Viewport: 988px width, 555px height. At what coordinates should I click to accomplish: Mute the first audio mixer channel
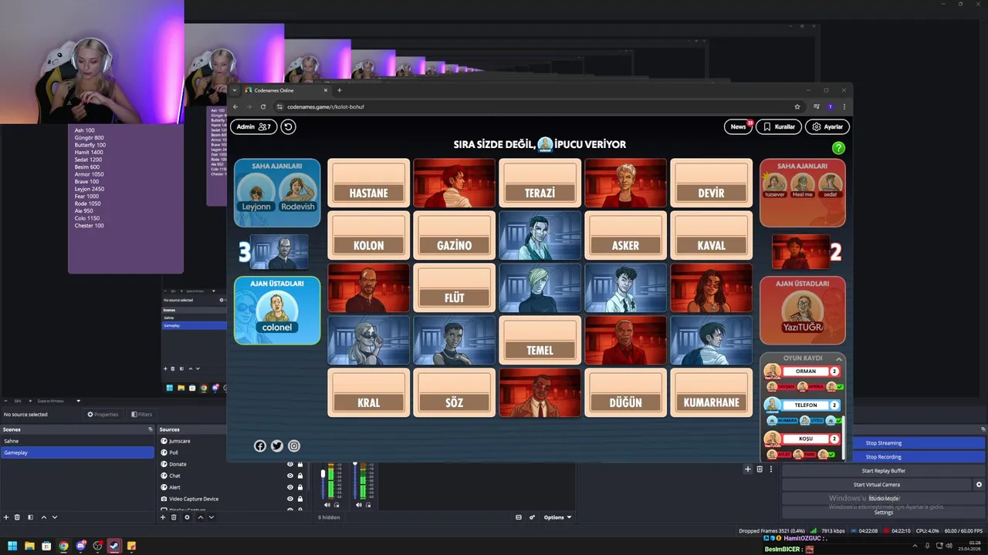coord(327,505)
